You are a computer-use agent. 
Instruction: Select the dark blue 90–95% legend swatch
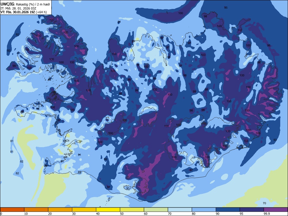pyautogui.click(x=228, y=210)
